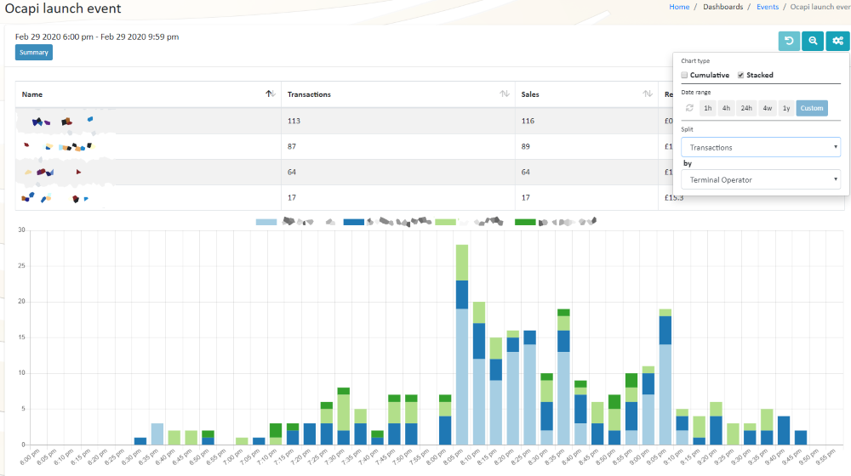Click the date range refresh icon
Image resolution: width=851 pixels, height=476 pixels.
coord(689,108)
